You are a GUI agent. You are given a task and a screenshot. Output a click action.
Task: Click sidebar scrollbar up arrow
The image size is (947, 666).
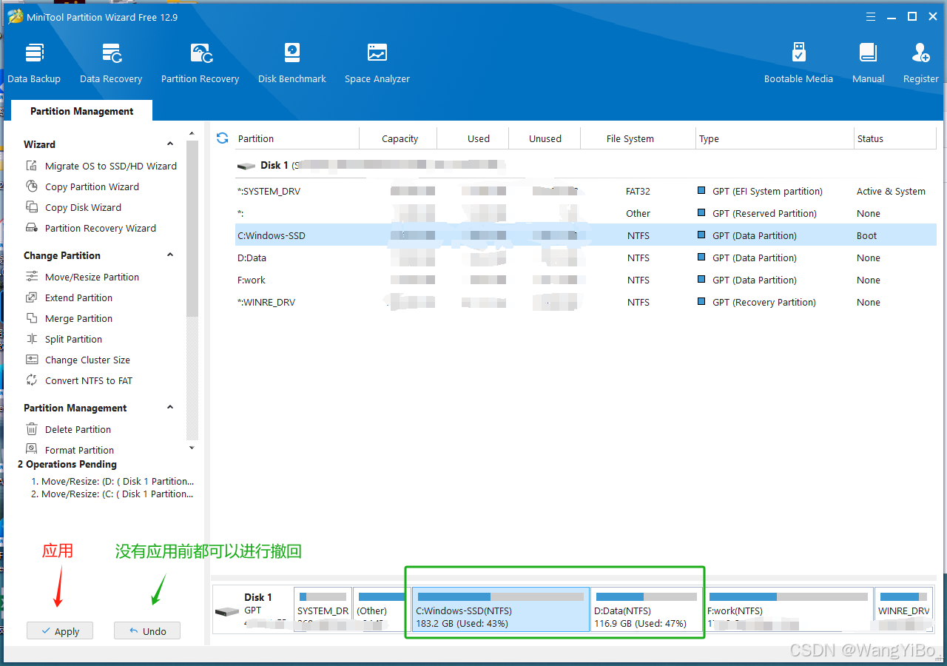pos(192,135)
